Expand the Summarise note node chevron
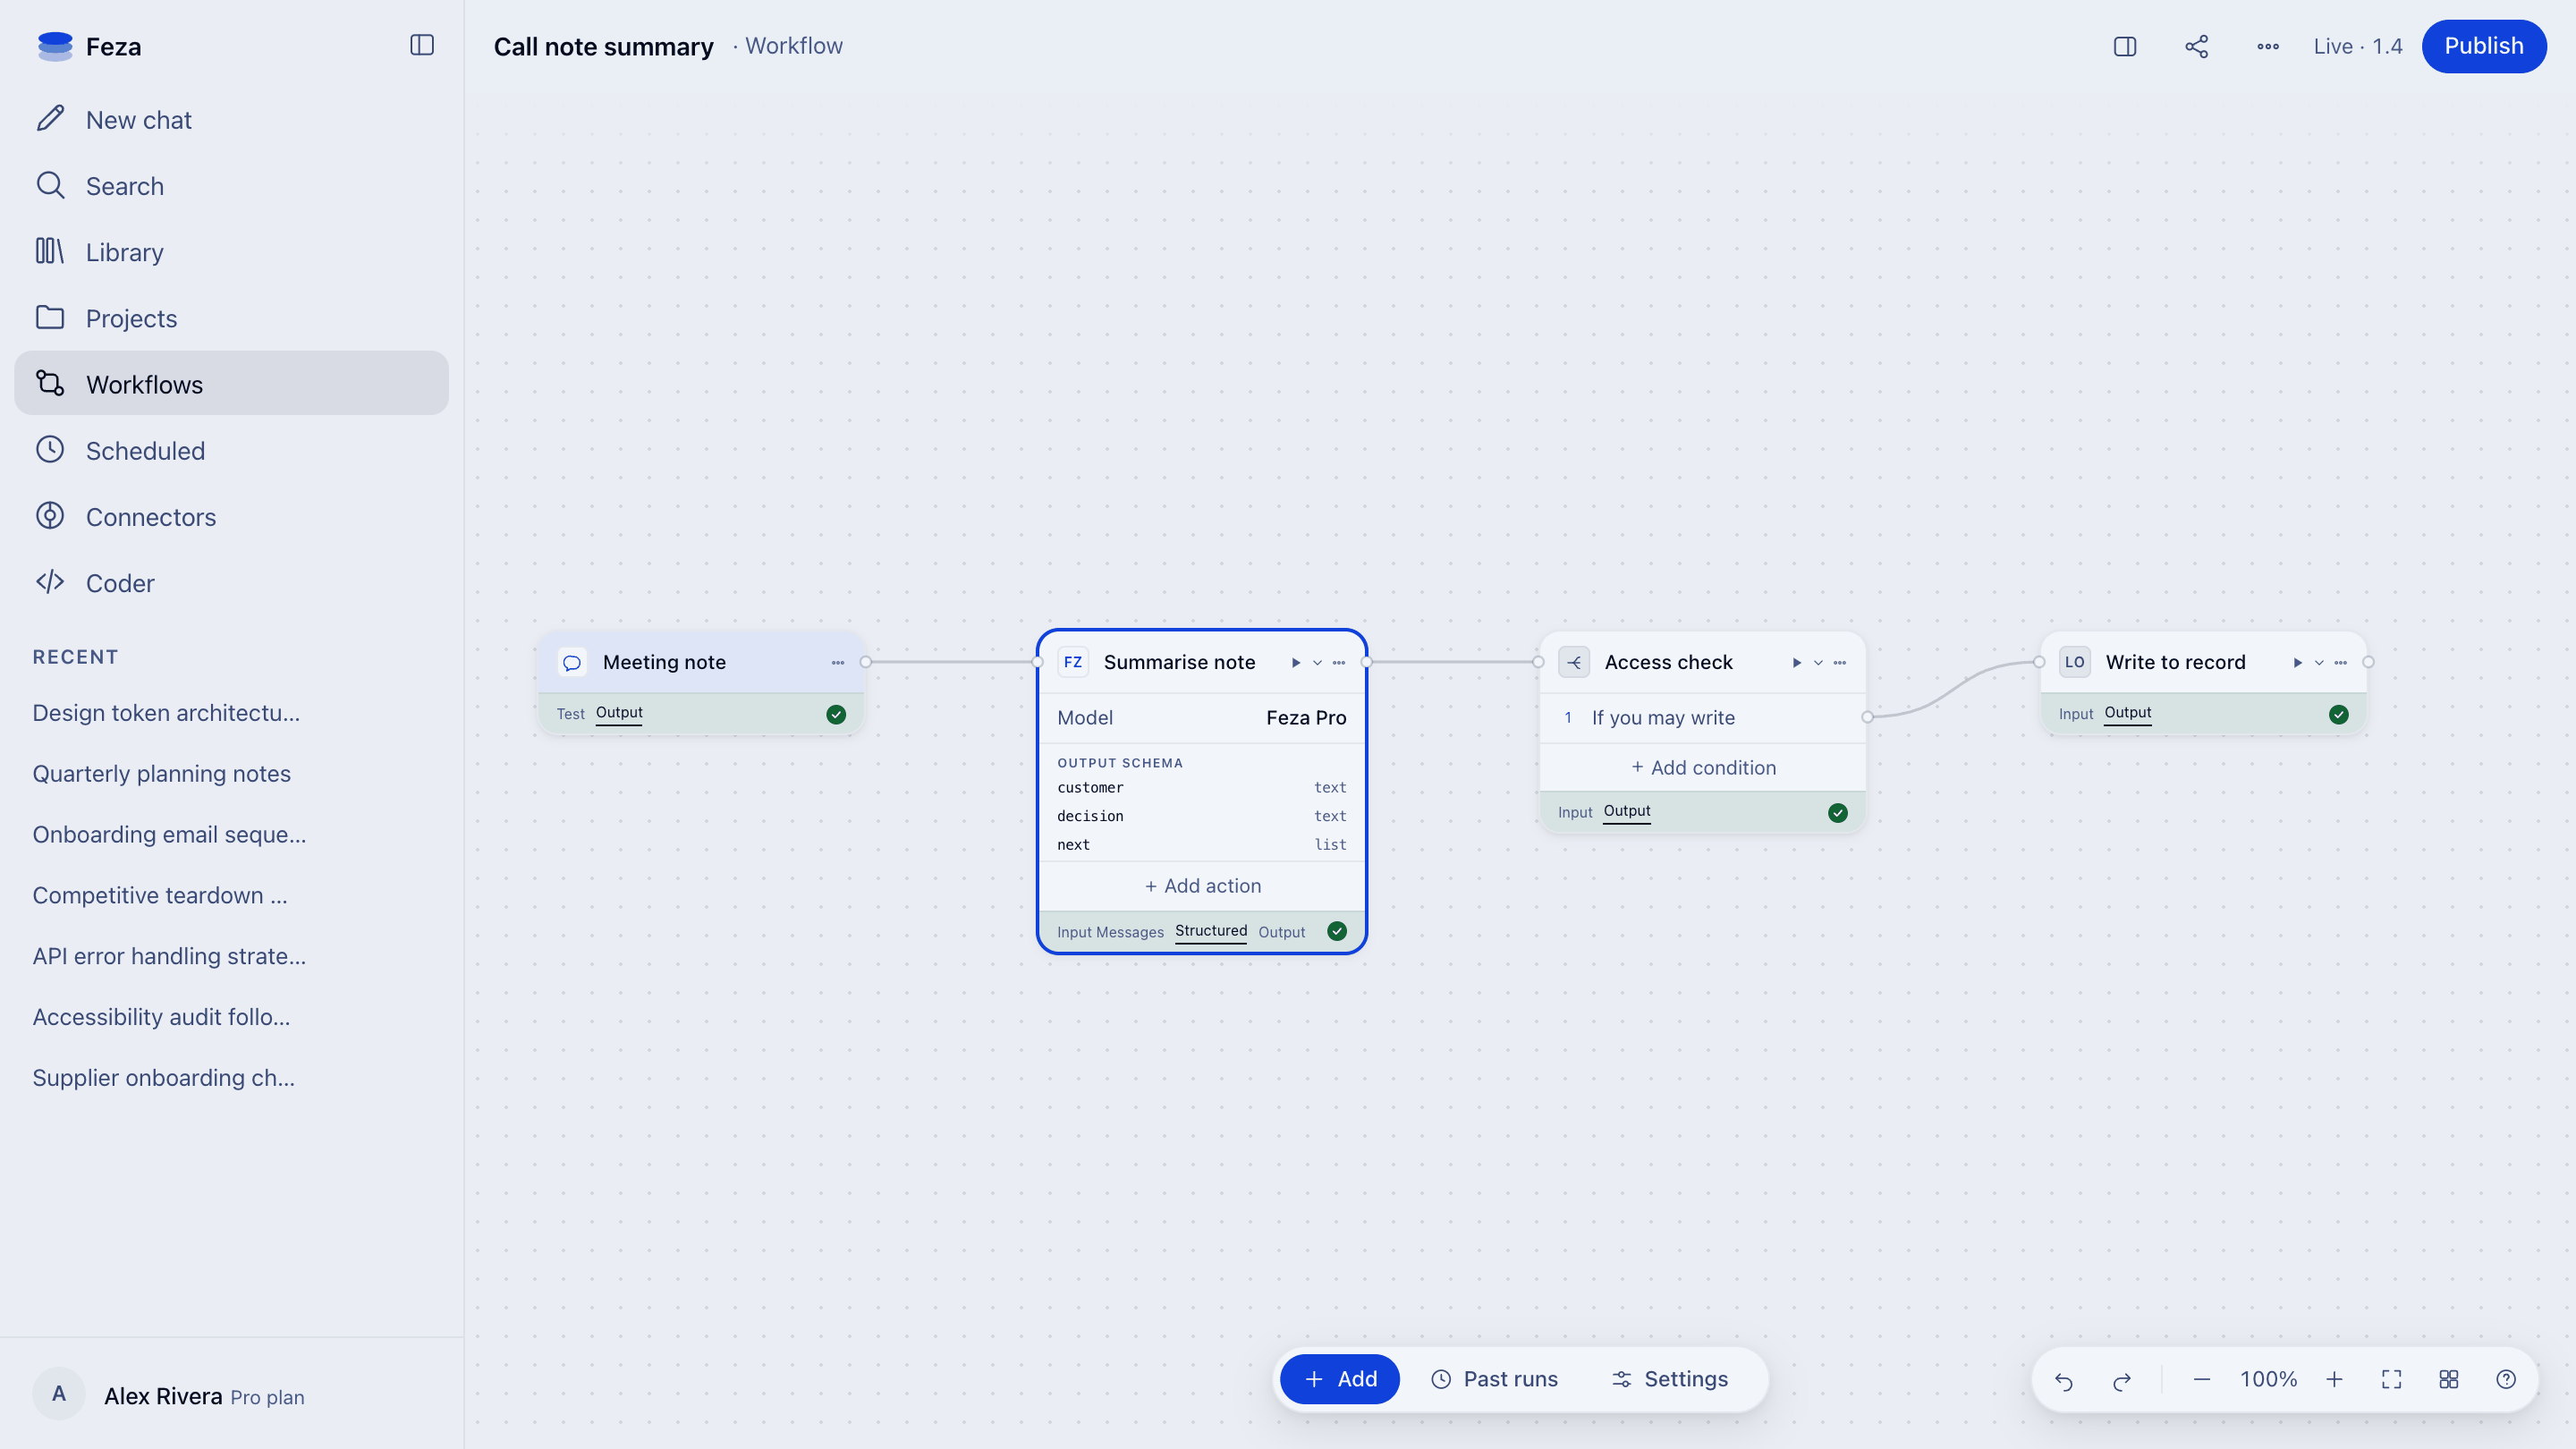This screenshot has width=2576, height=1449. pos(1318,662)
